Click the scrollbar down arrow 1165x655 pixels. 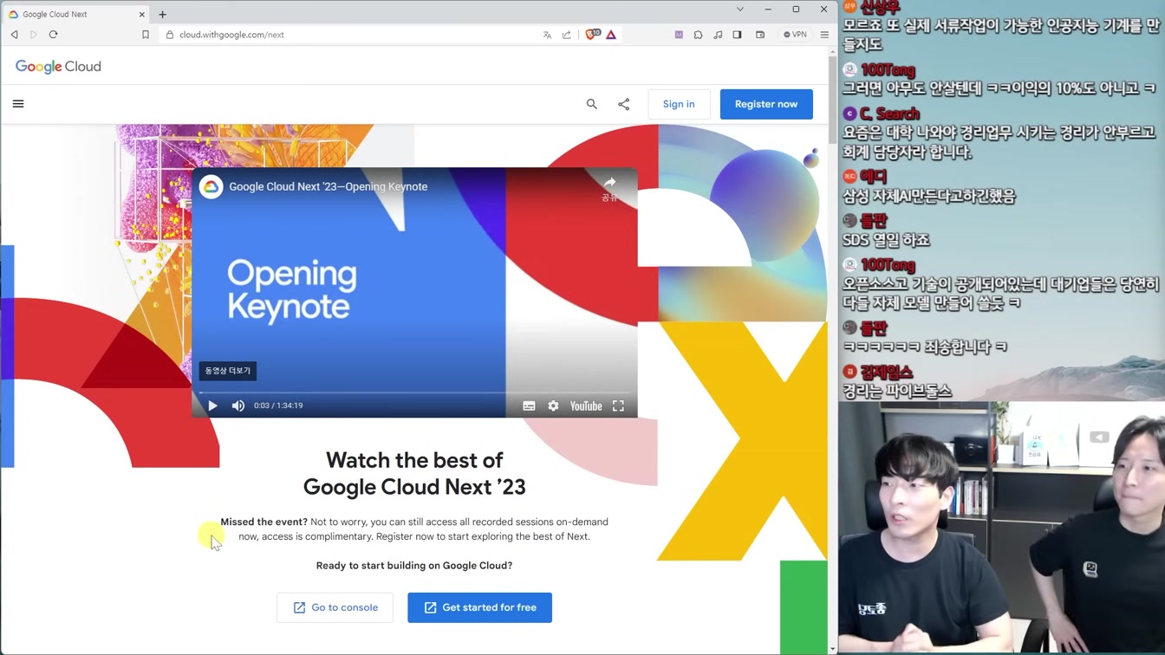pyautogui.click(x=832, y=649)
